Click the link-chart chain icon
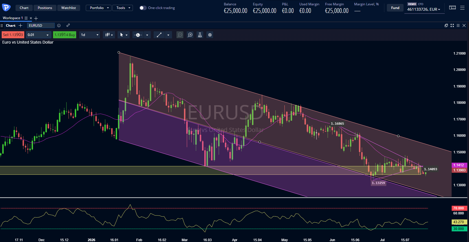Viewport: 469px width, 242px height. 68,25
